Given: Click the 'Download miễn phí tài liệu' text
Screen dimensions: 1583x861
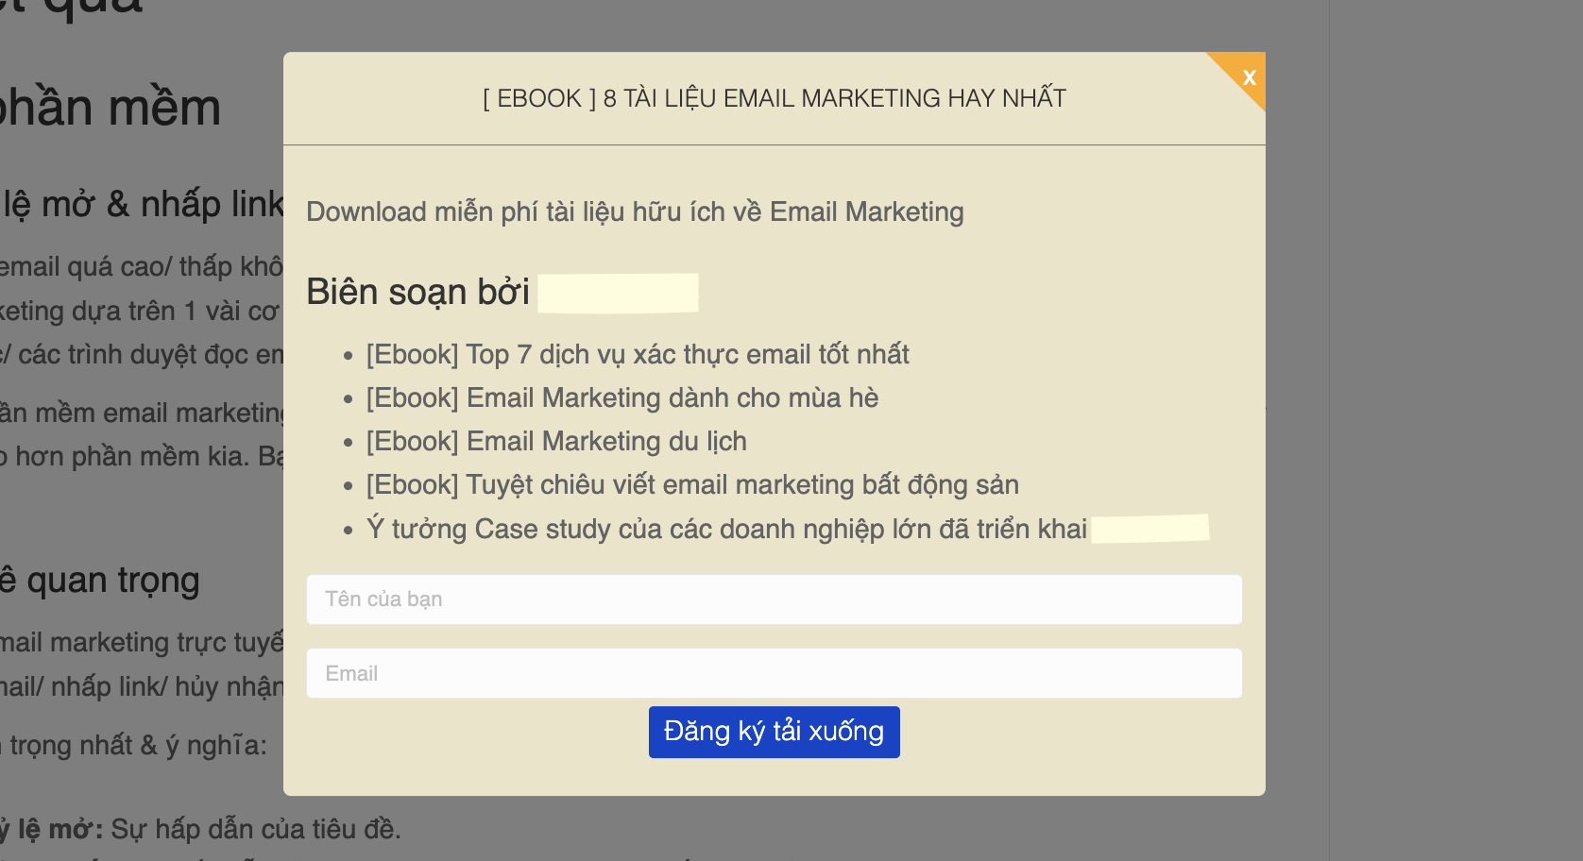Looking at the screenshot, I should pyautogui.click(x=635, y=211).
